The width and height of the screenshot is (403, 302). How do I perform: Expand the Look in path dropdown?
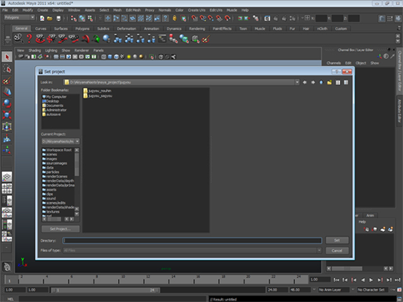(297, 82)
